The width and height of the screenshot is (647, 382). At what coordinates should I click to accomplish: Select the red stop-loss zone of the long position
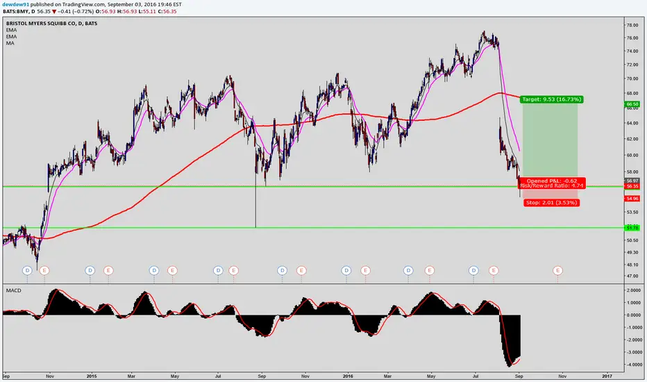(550, 194)
